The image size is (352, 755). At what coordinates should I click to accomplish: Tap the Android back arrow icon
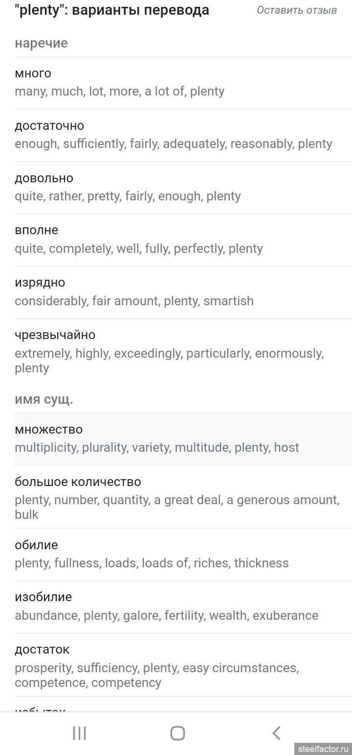click(276, 733)
